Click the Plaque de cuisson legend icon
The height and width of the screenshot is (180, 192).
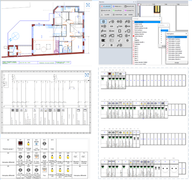(20, 143)
